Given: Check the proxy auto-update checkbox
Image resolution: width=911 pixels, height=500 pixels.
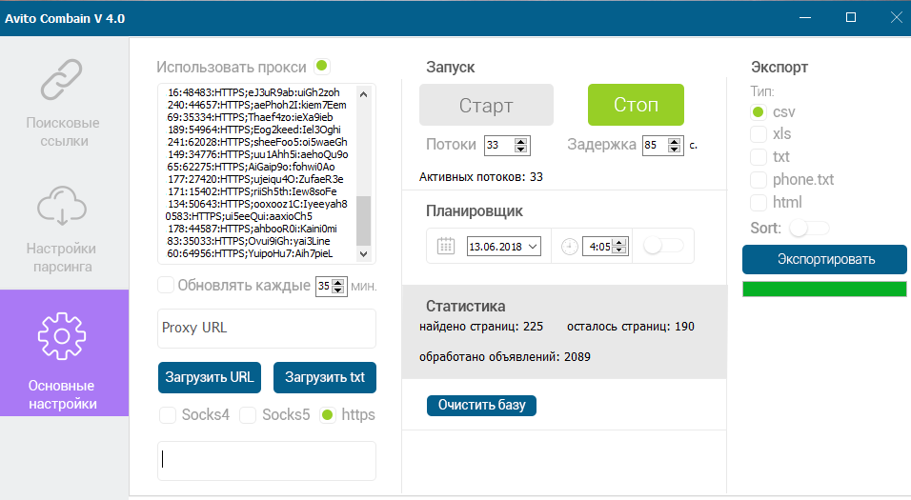Looking at the screenshot, I should pyautogui.click(x=166, y=285).
